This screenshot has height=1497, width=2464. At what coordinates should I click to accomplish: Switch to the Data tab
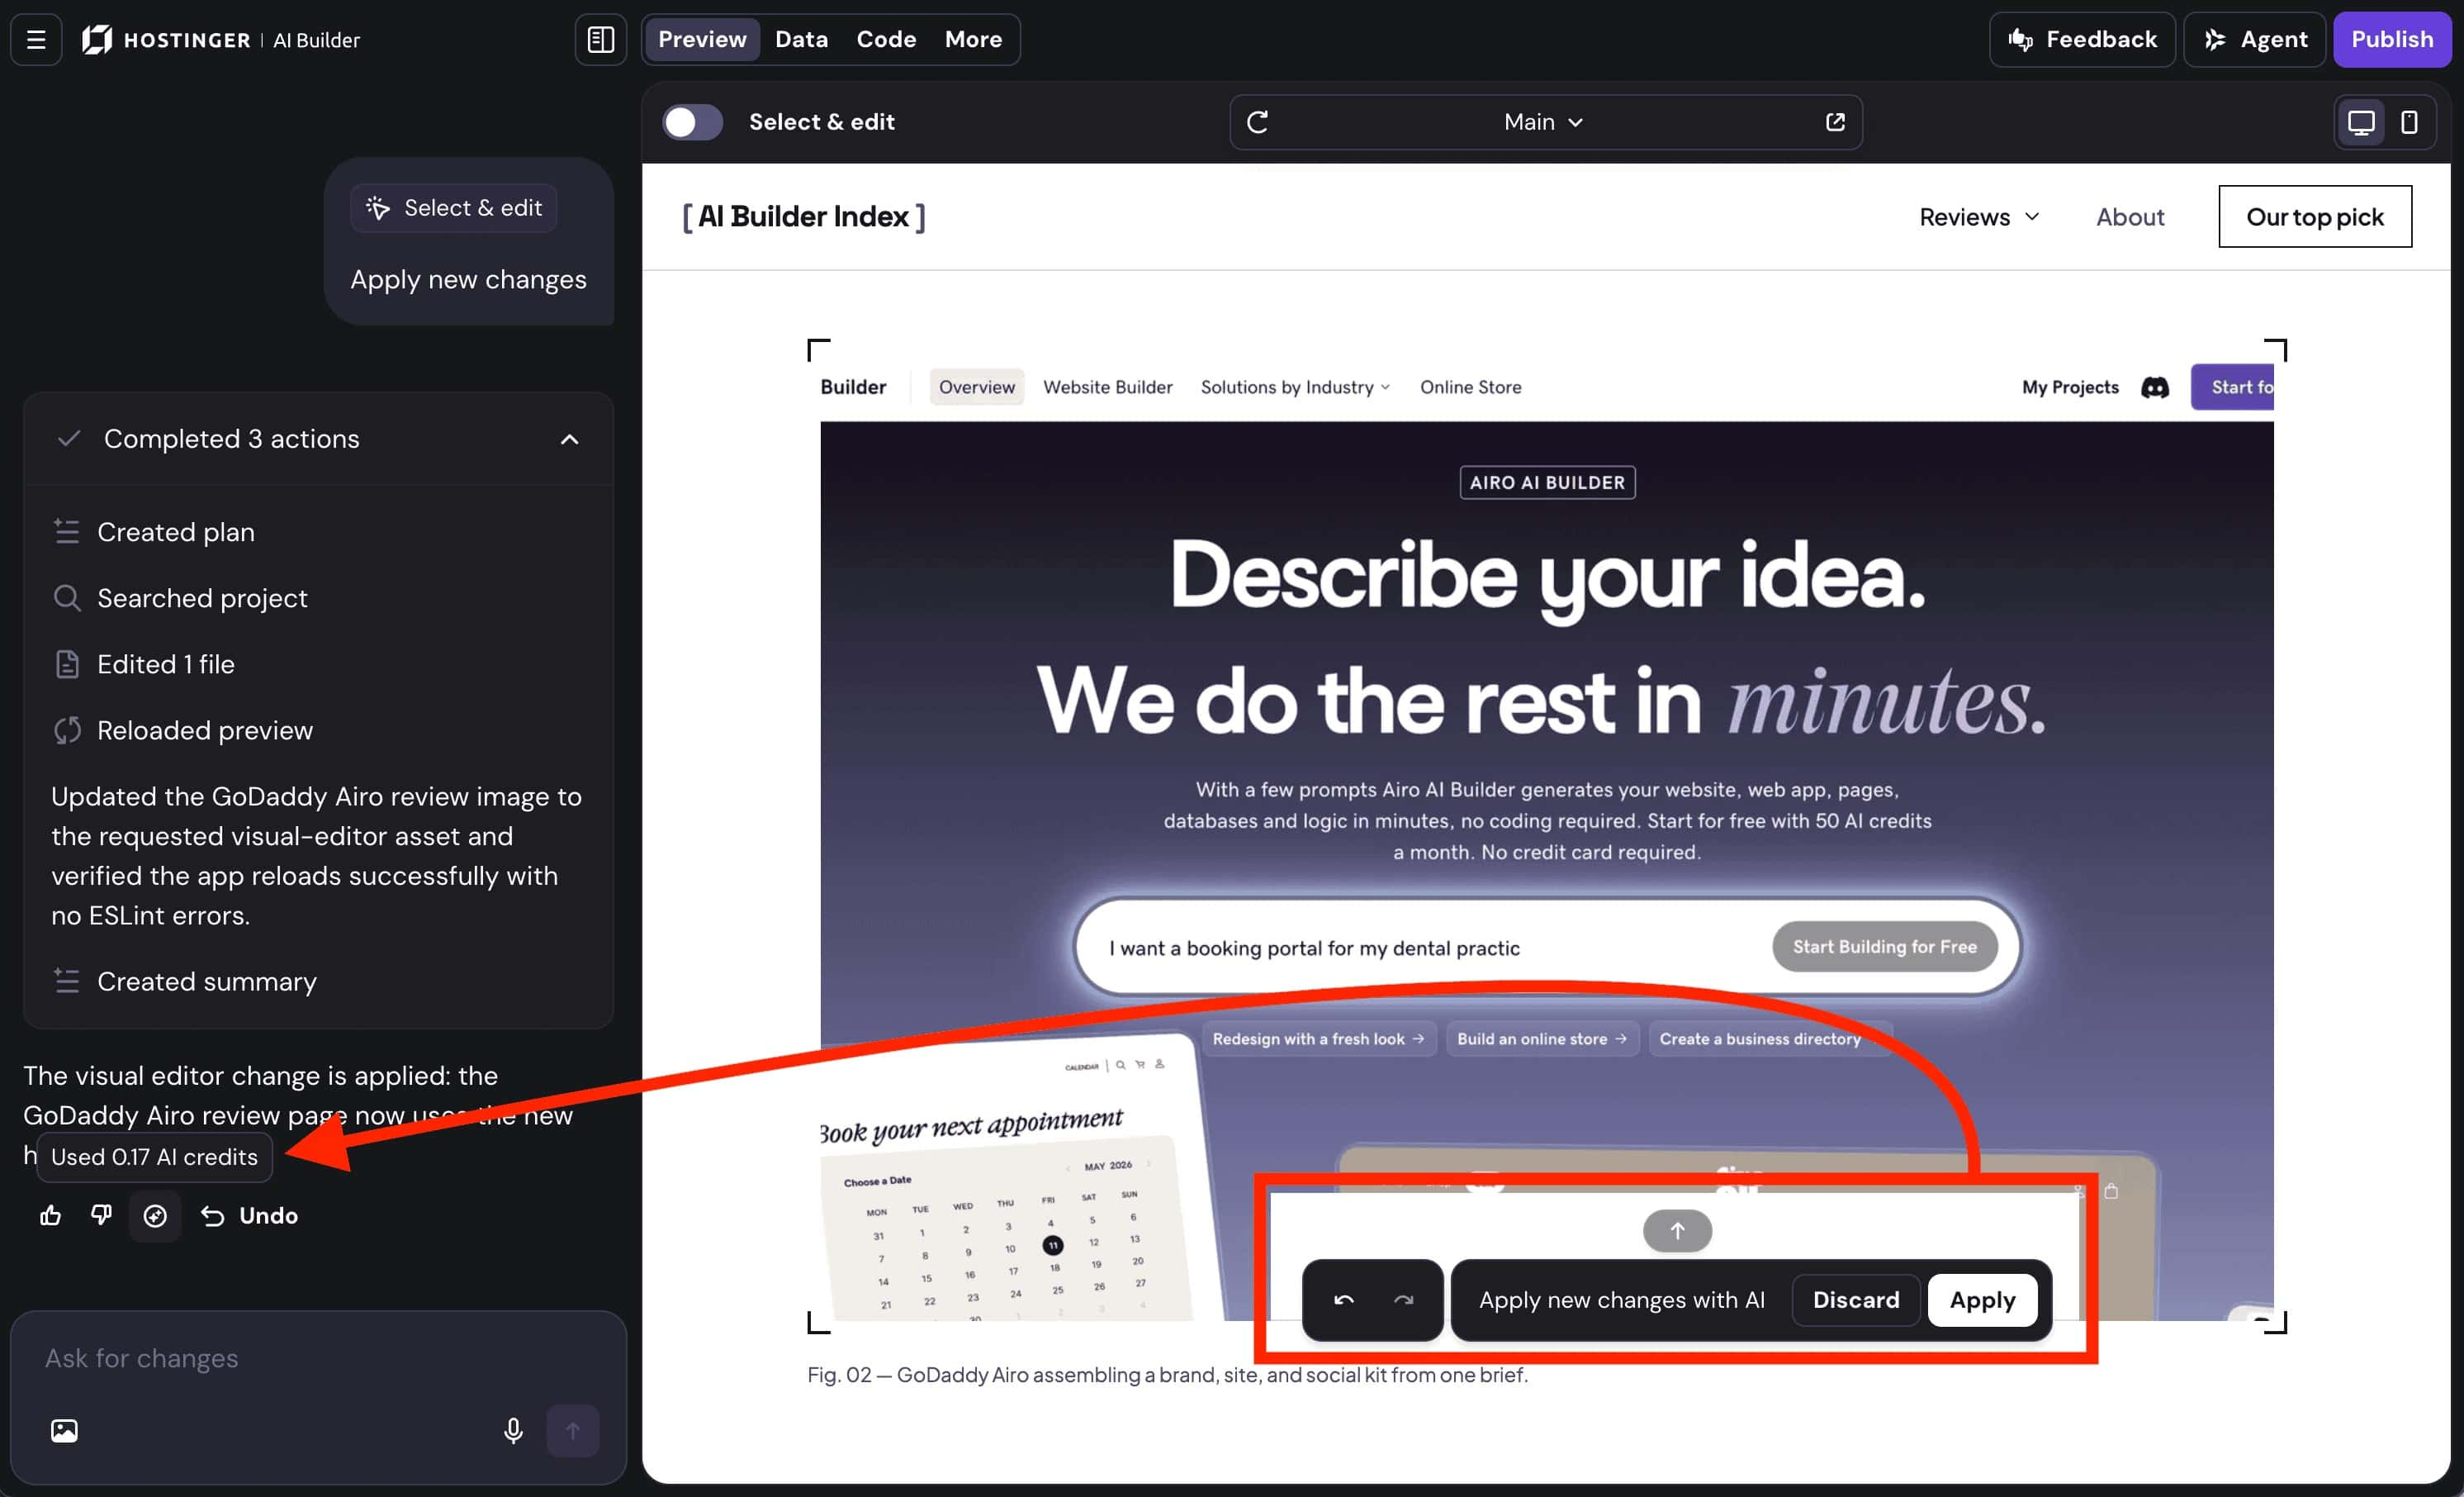click(801, 39)
